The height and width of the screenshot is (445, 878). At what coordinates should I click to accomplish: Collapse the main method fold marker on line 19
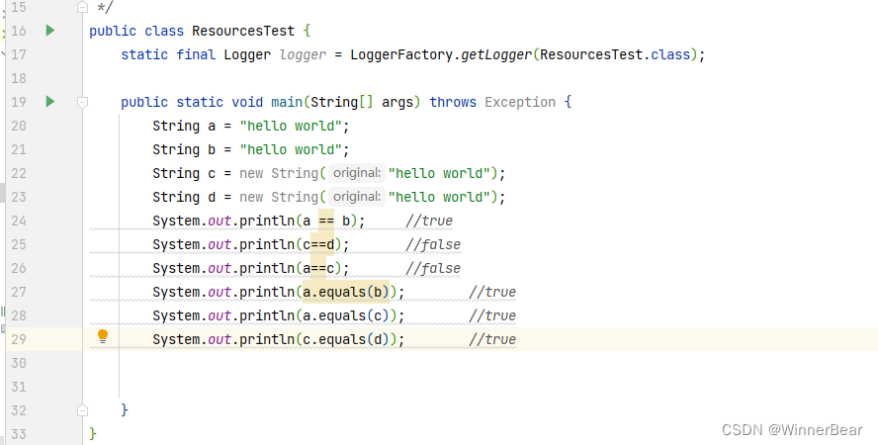82,102
